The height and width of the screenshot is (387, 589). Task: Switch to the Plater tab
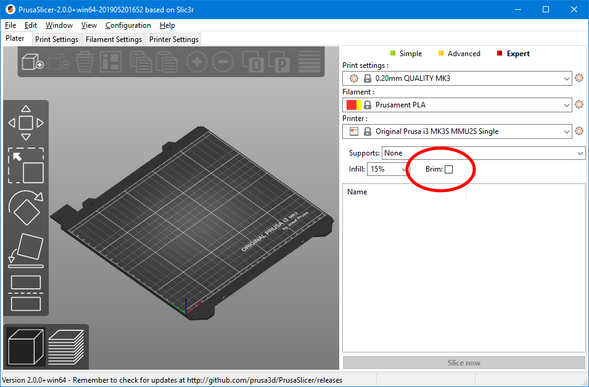15,38
